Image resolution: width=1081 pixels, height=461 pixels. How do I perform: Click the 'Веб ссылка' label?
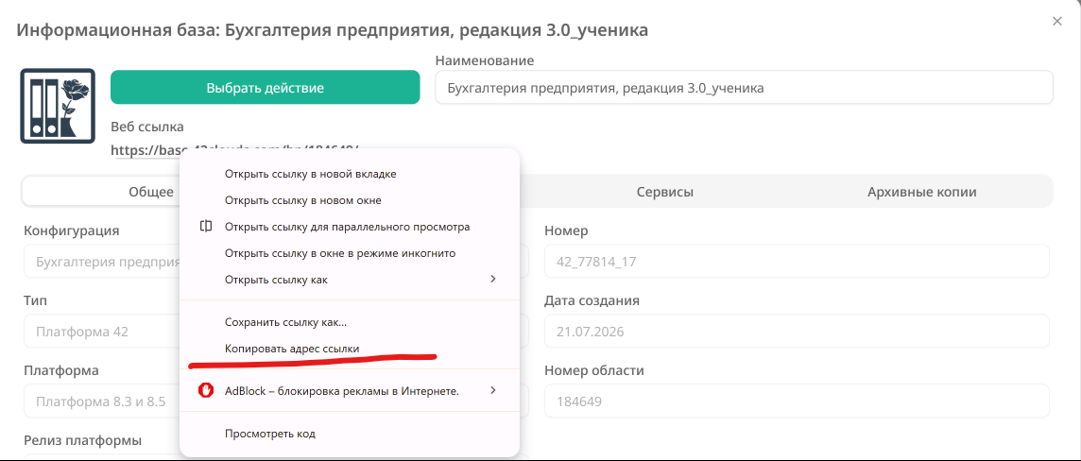coord(146,127)
